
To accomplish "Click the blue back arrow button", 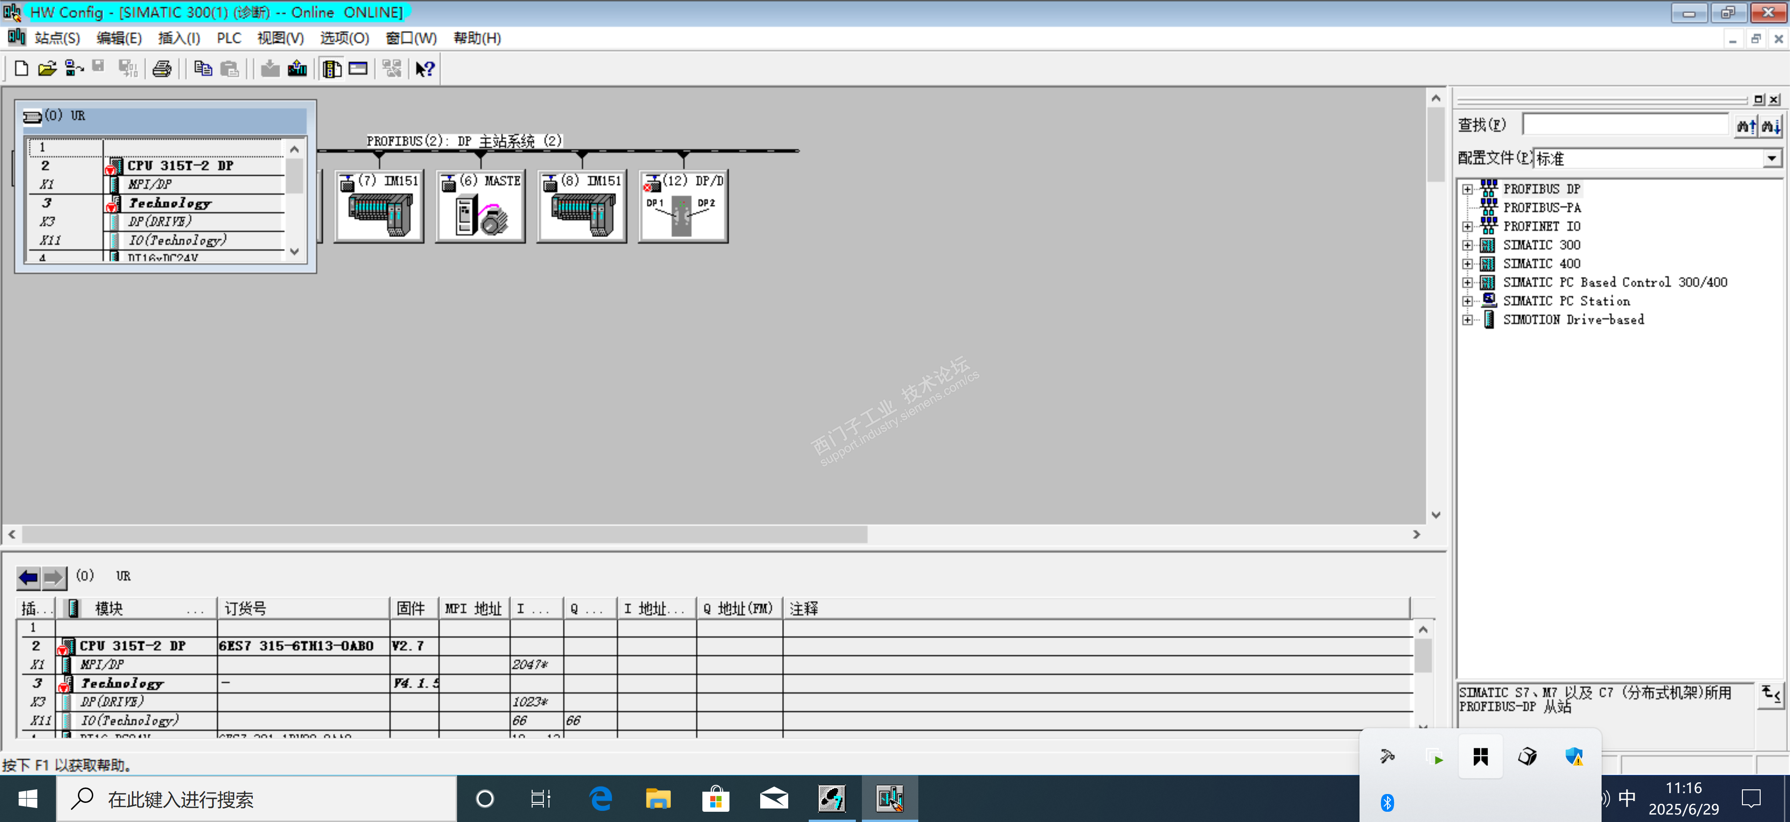I will [x=28, y=577].
